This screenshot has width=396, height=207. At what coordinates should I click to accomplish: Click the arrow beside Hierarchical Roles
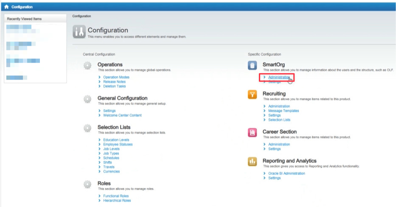point(99,201)
